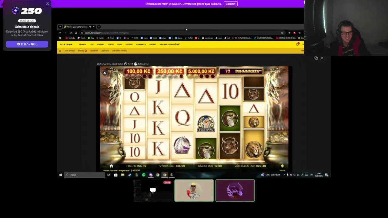Screen dimensions: 388x218
Task: Select the purple avatar participant thumbnail
Action: [x=235, y=190]
